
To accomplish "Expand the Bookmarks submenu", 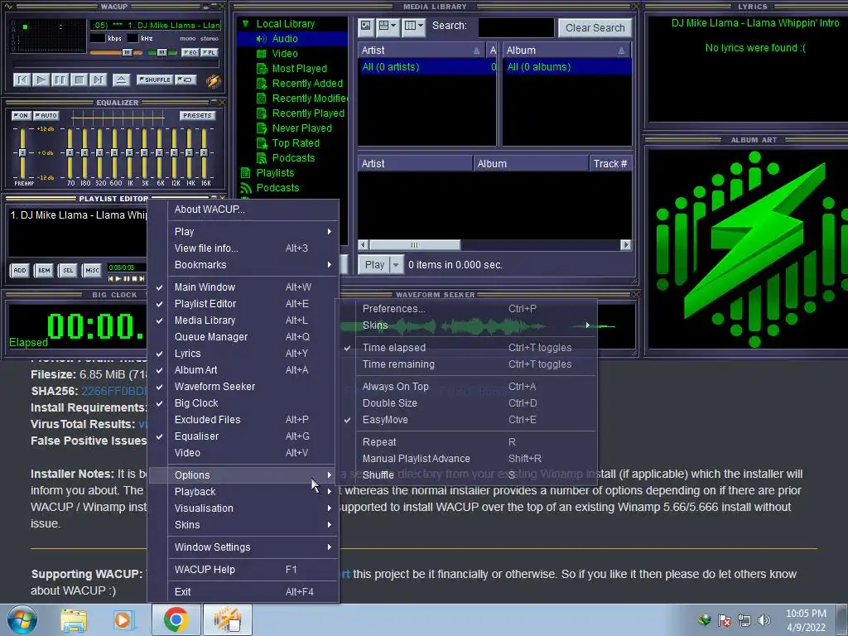I will pyautogui.click(x=243, y=265).
